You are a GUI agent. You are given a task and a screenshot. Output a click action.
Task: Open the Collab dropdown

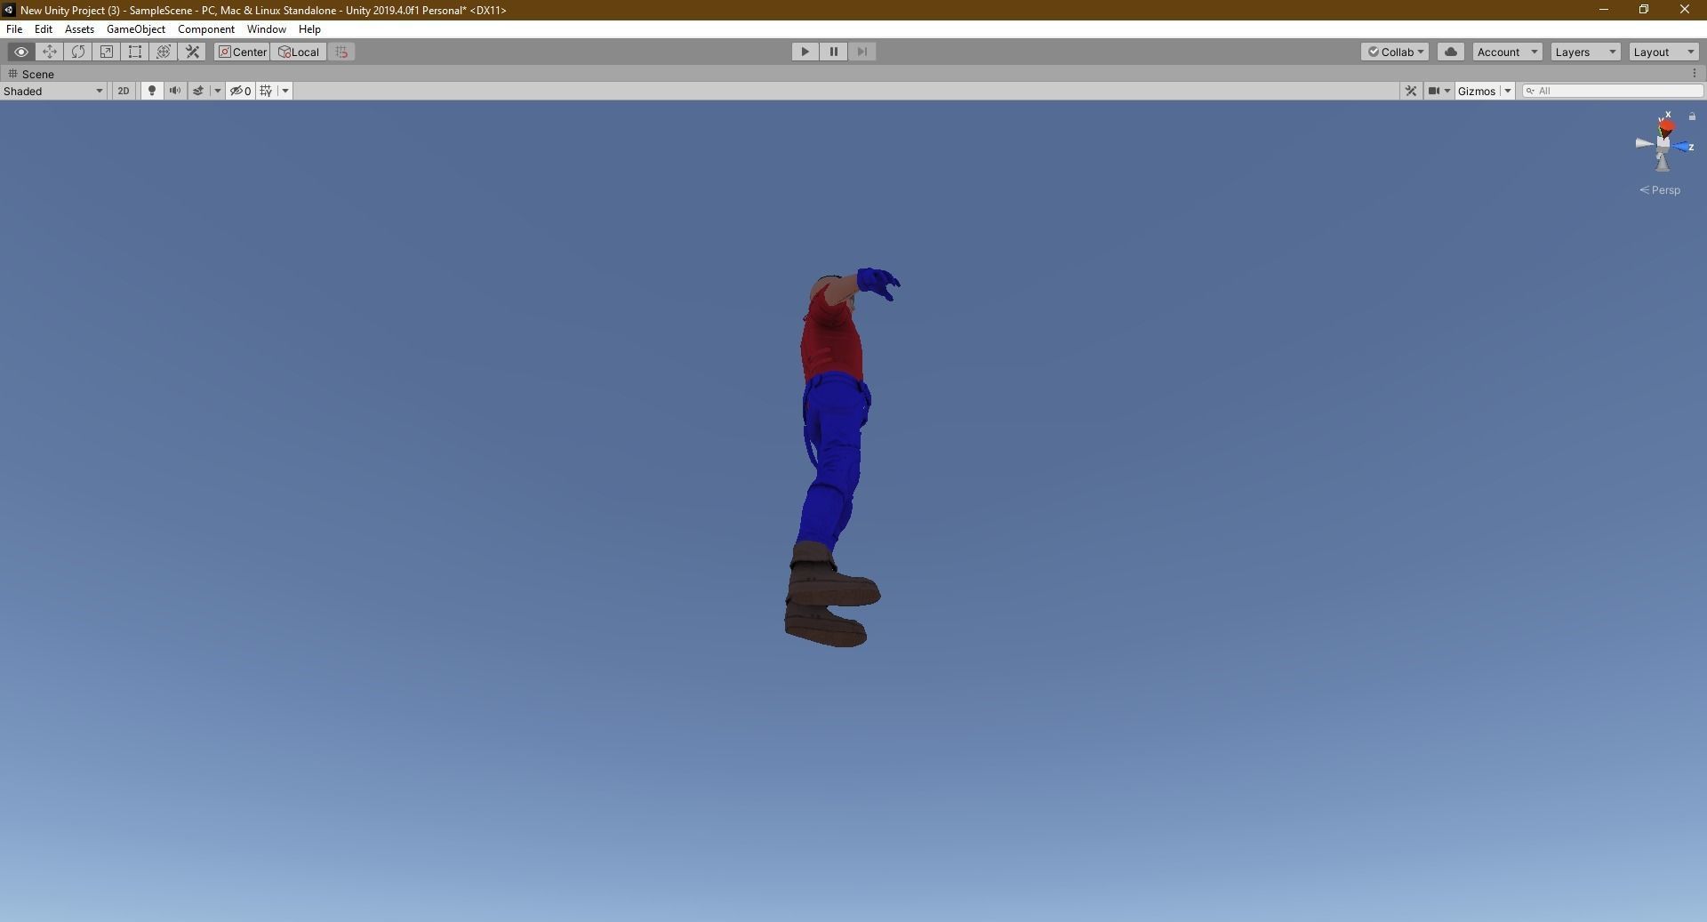click(1395, 52)
